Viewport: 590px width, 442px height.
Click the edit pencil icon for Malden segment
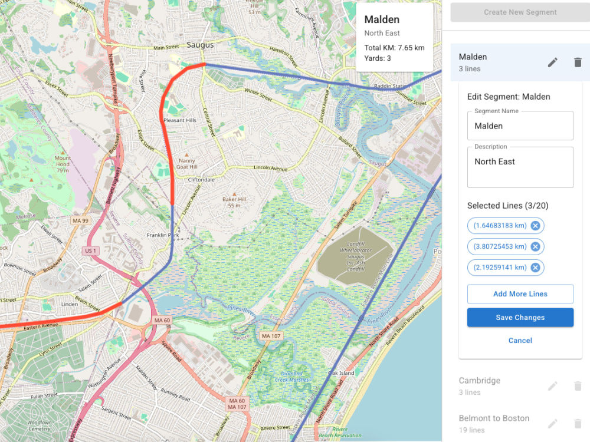552,62
